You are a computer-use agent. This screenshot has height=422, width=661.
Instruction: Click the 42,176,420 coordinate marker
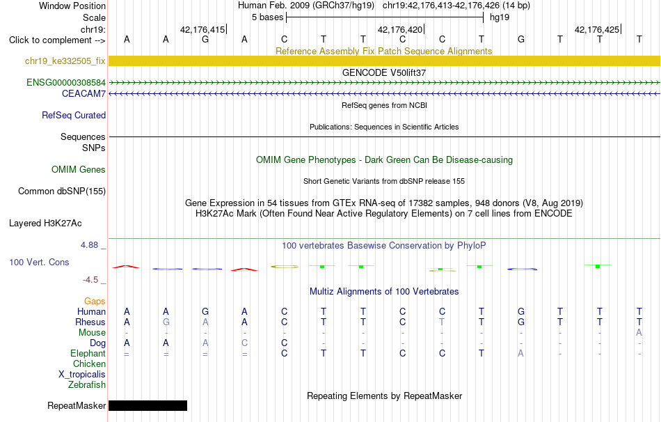coord(400,29)
